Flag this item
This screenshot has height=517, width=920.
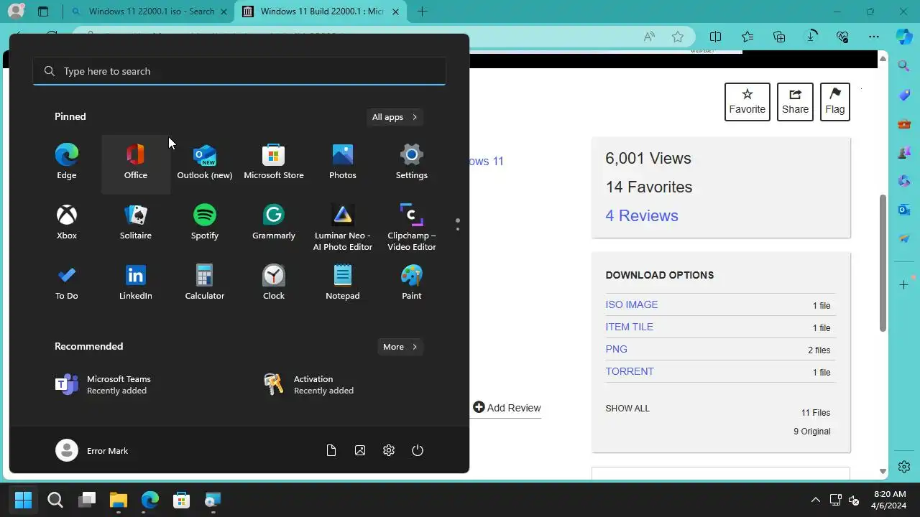pos(835,102)
